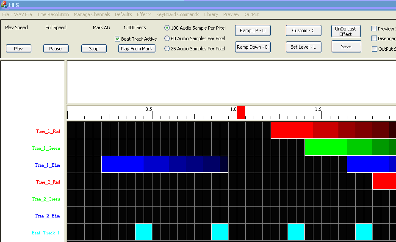Click the Mark At 1.000 Secs value
This screenshot has height=242, width=396.
click(135, 27)
